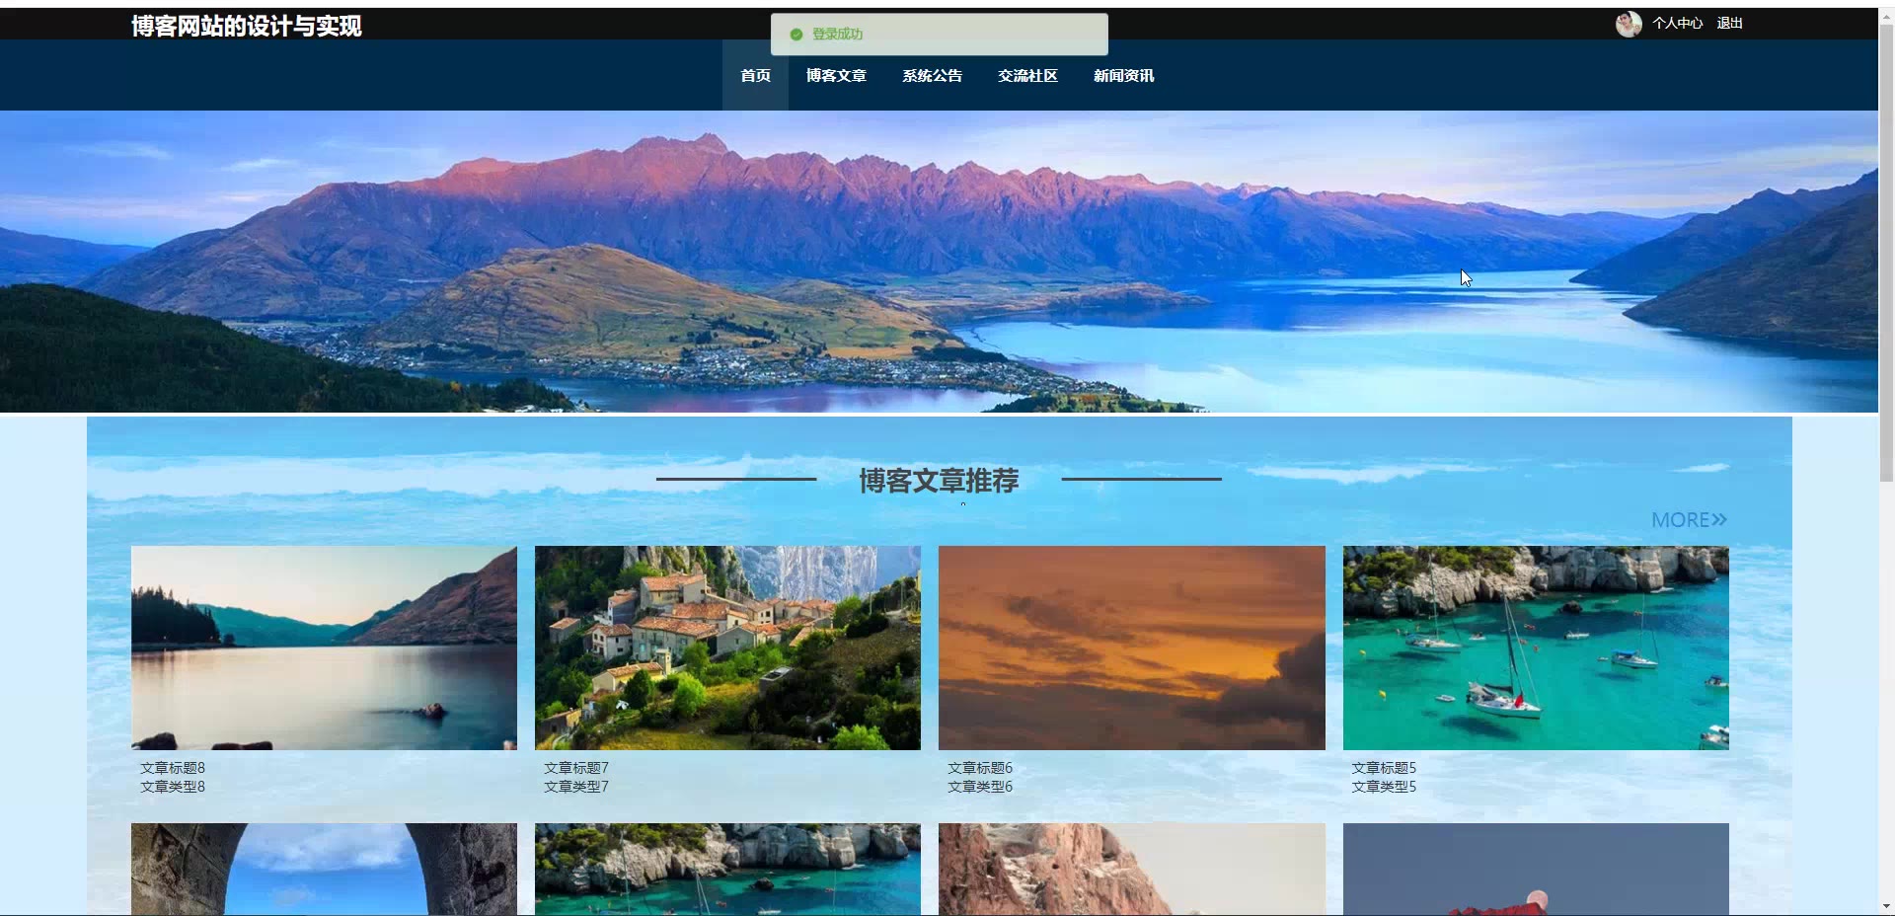
Task: Click the site title 博客网站的设计与实现
Action: [247, 26]
